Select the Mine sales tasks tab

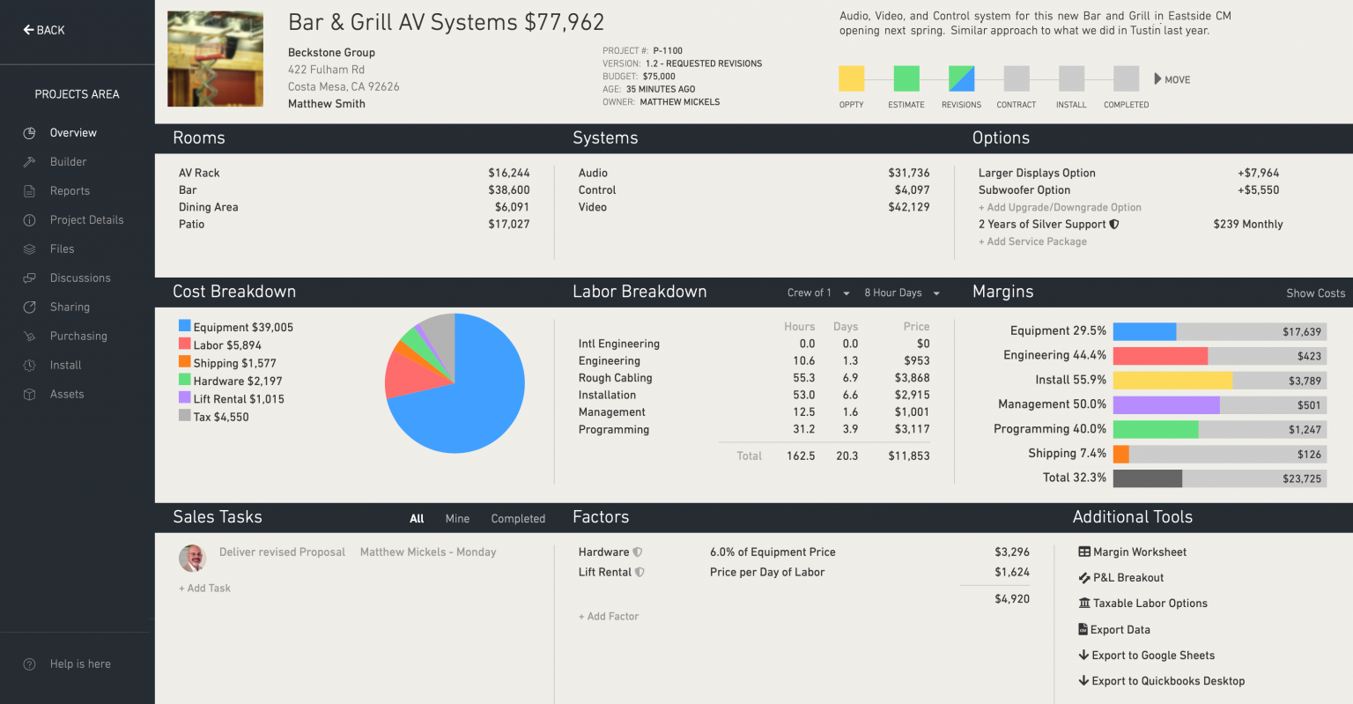[x=457, y=519]
